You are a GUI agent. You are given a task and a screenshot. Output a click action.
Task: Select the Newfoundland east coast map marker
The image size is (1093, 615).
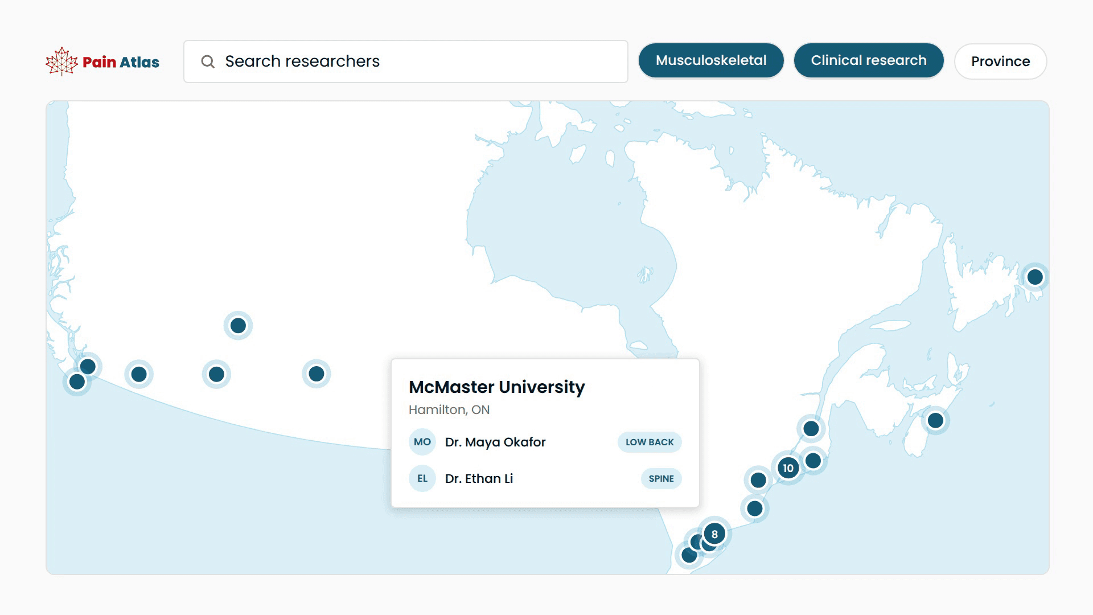click(1035, 277)
